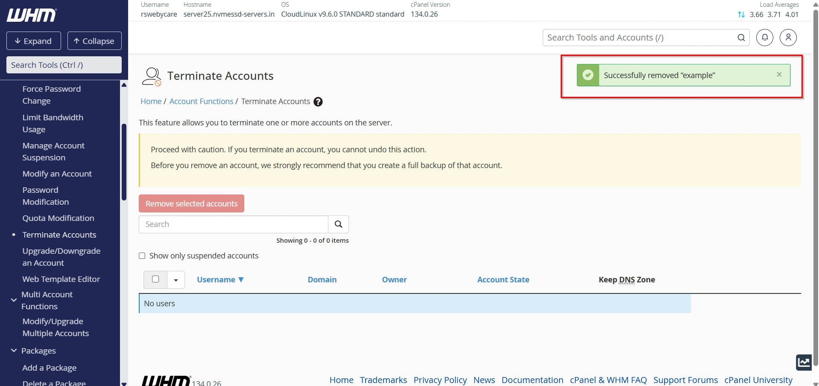Sort by Domain column header
Viewport: 819px width, 386px height.
(x=322, y=280)
